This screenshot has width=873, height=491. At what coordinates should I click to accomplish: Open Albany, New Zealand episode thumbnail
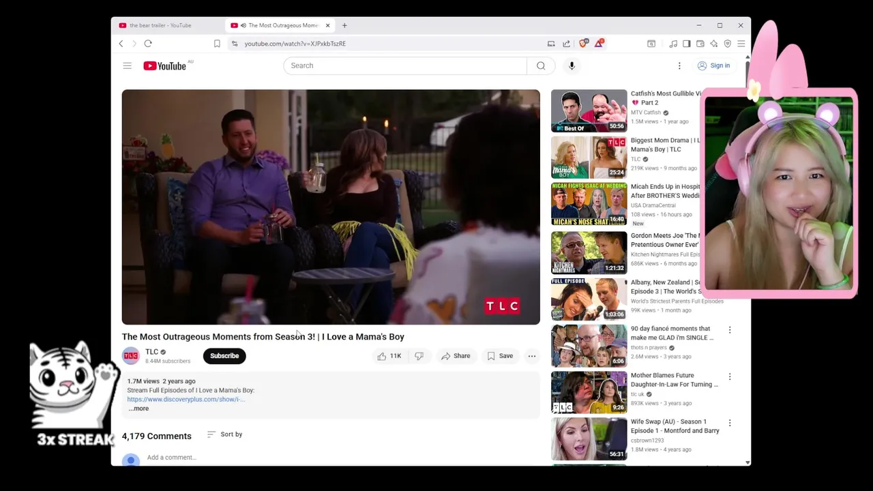[x=589, y=299]
